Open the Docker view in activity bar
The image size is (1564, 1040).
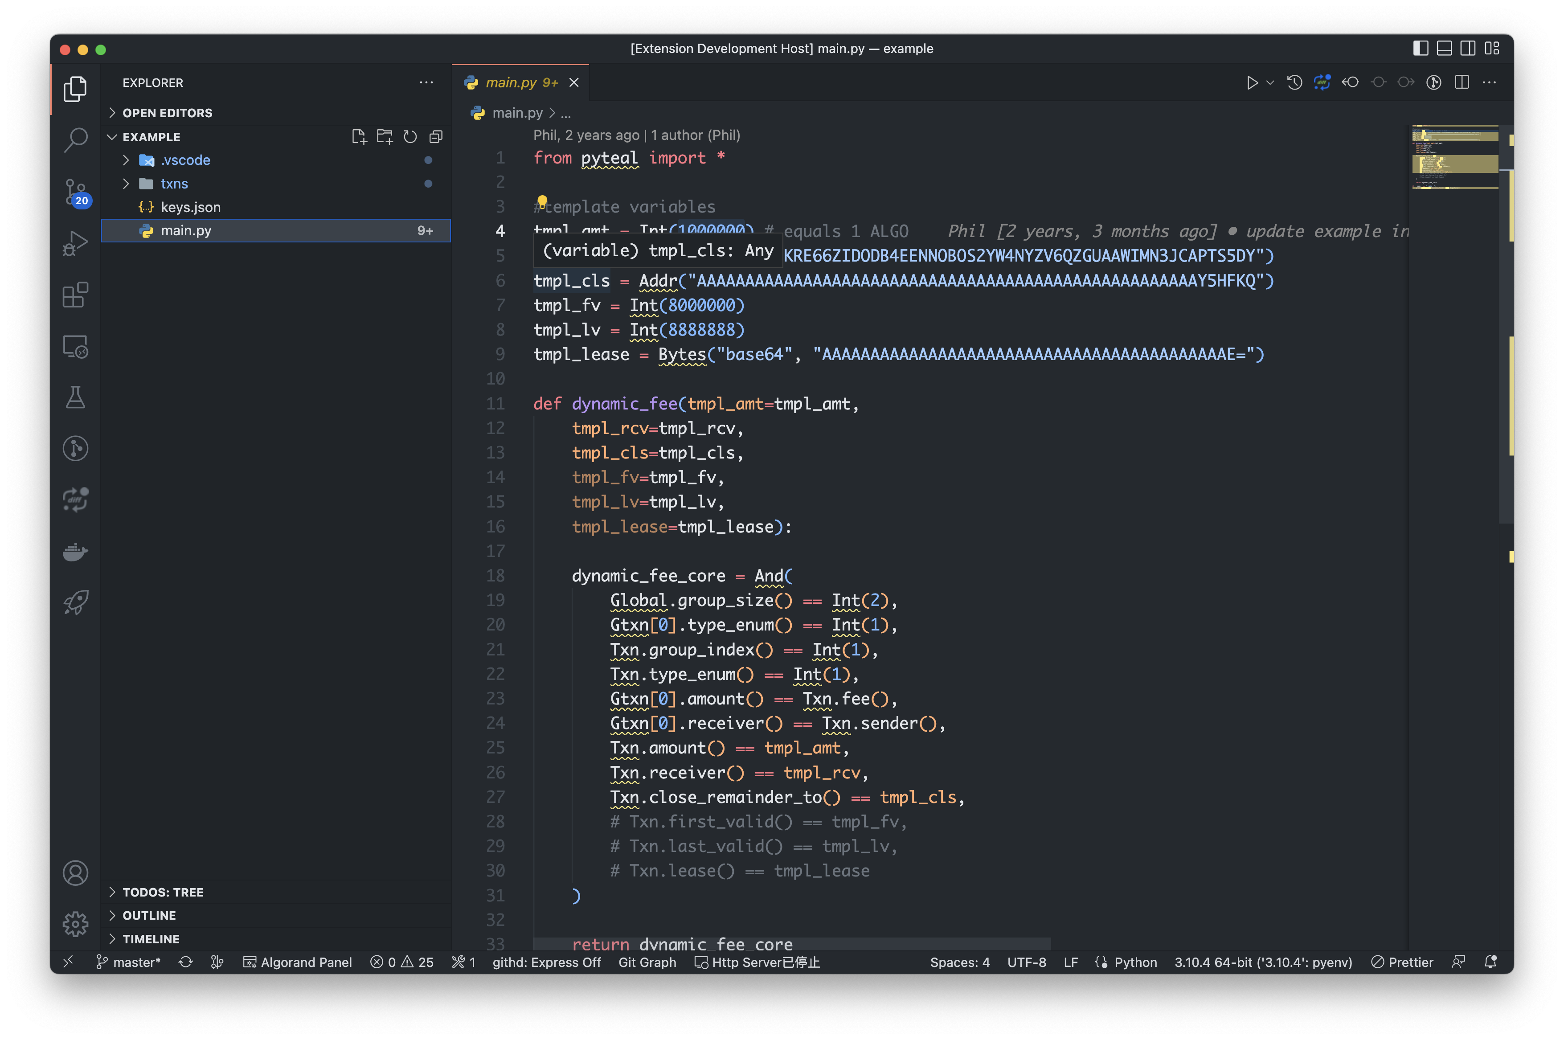(75, 551)
